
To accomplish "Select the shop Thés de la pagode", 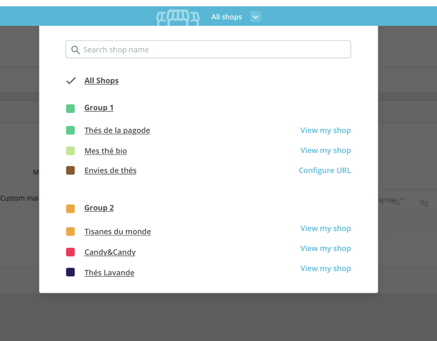I will [117, 130].
